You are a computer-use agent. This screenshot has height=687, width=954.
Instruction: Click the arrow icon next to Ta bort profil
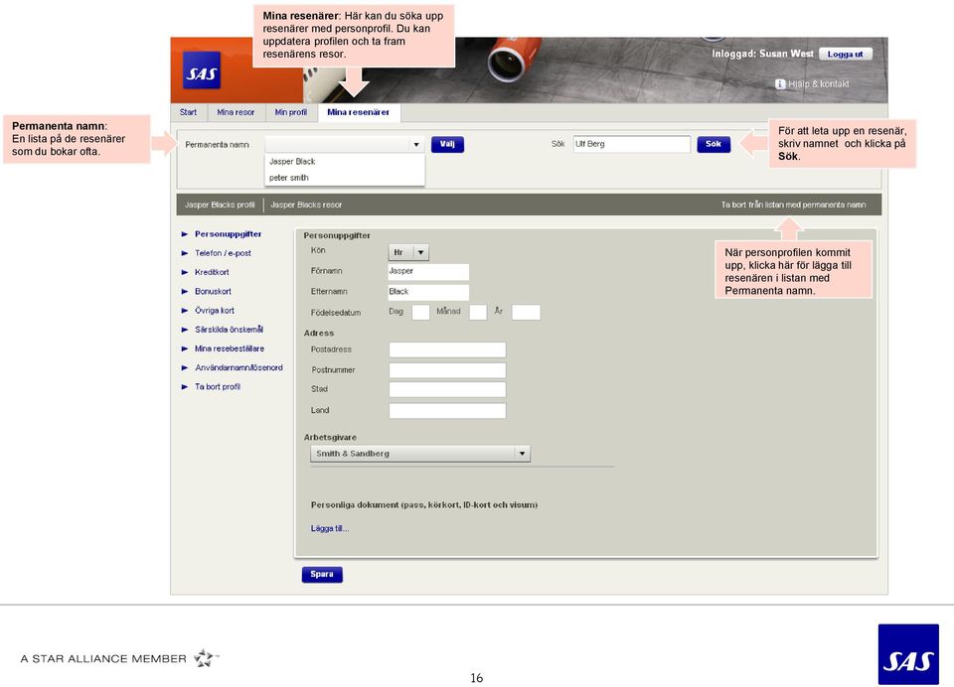click(x=185, y=386)
